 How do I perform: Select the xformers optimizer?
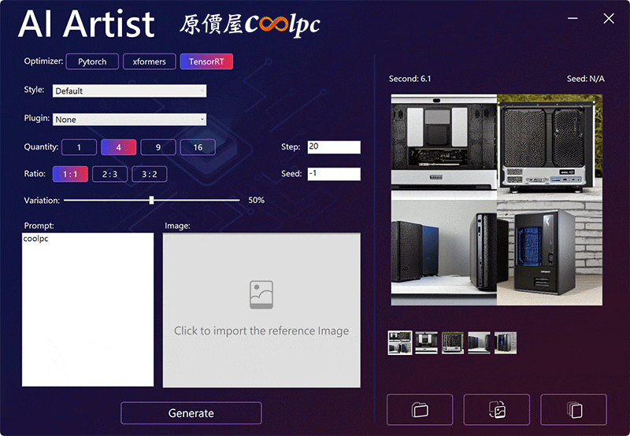(150, 61)
